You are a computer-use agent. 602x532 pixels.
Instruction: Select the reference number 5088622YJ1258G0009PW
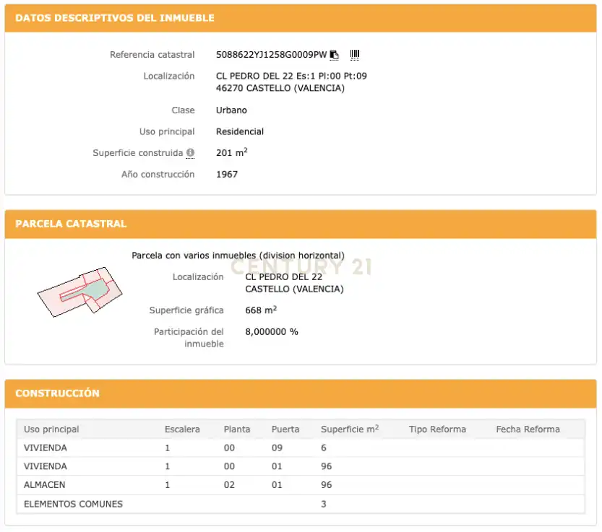click(x=272, y=55)
